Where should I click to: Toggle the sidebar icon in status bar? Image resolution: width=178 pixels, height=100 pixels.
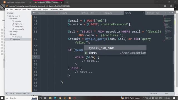pos(7,94)
